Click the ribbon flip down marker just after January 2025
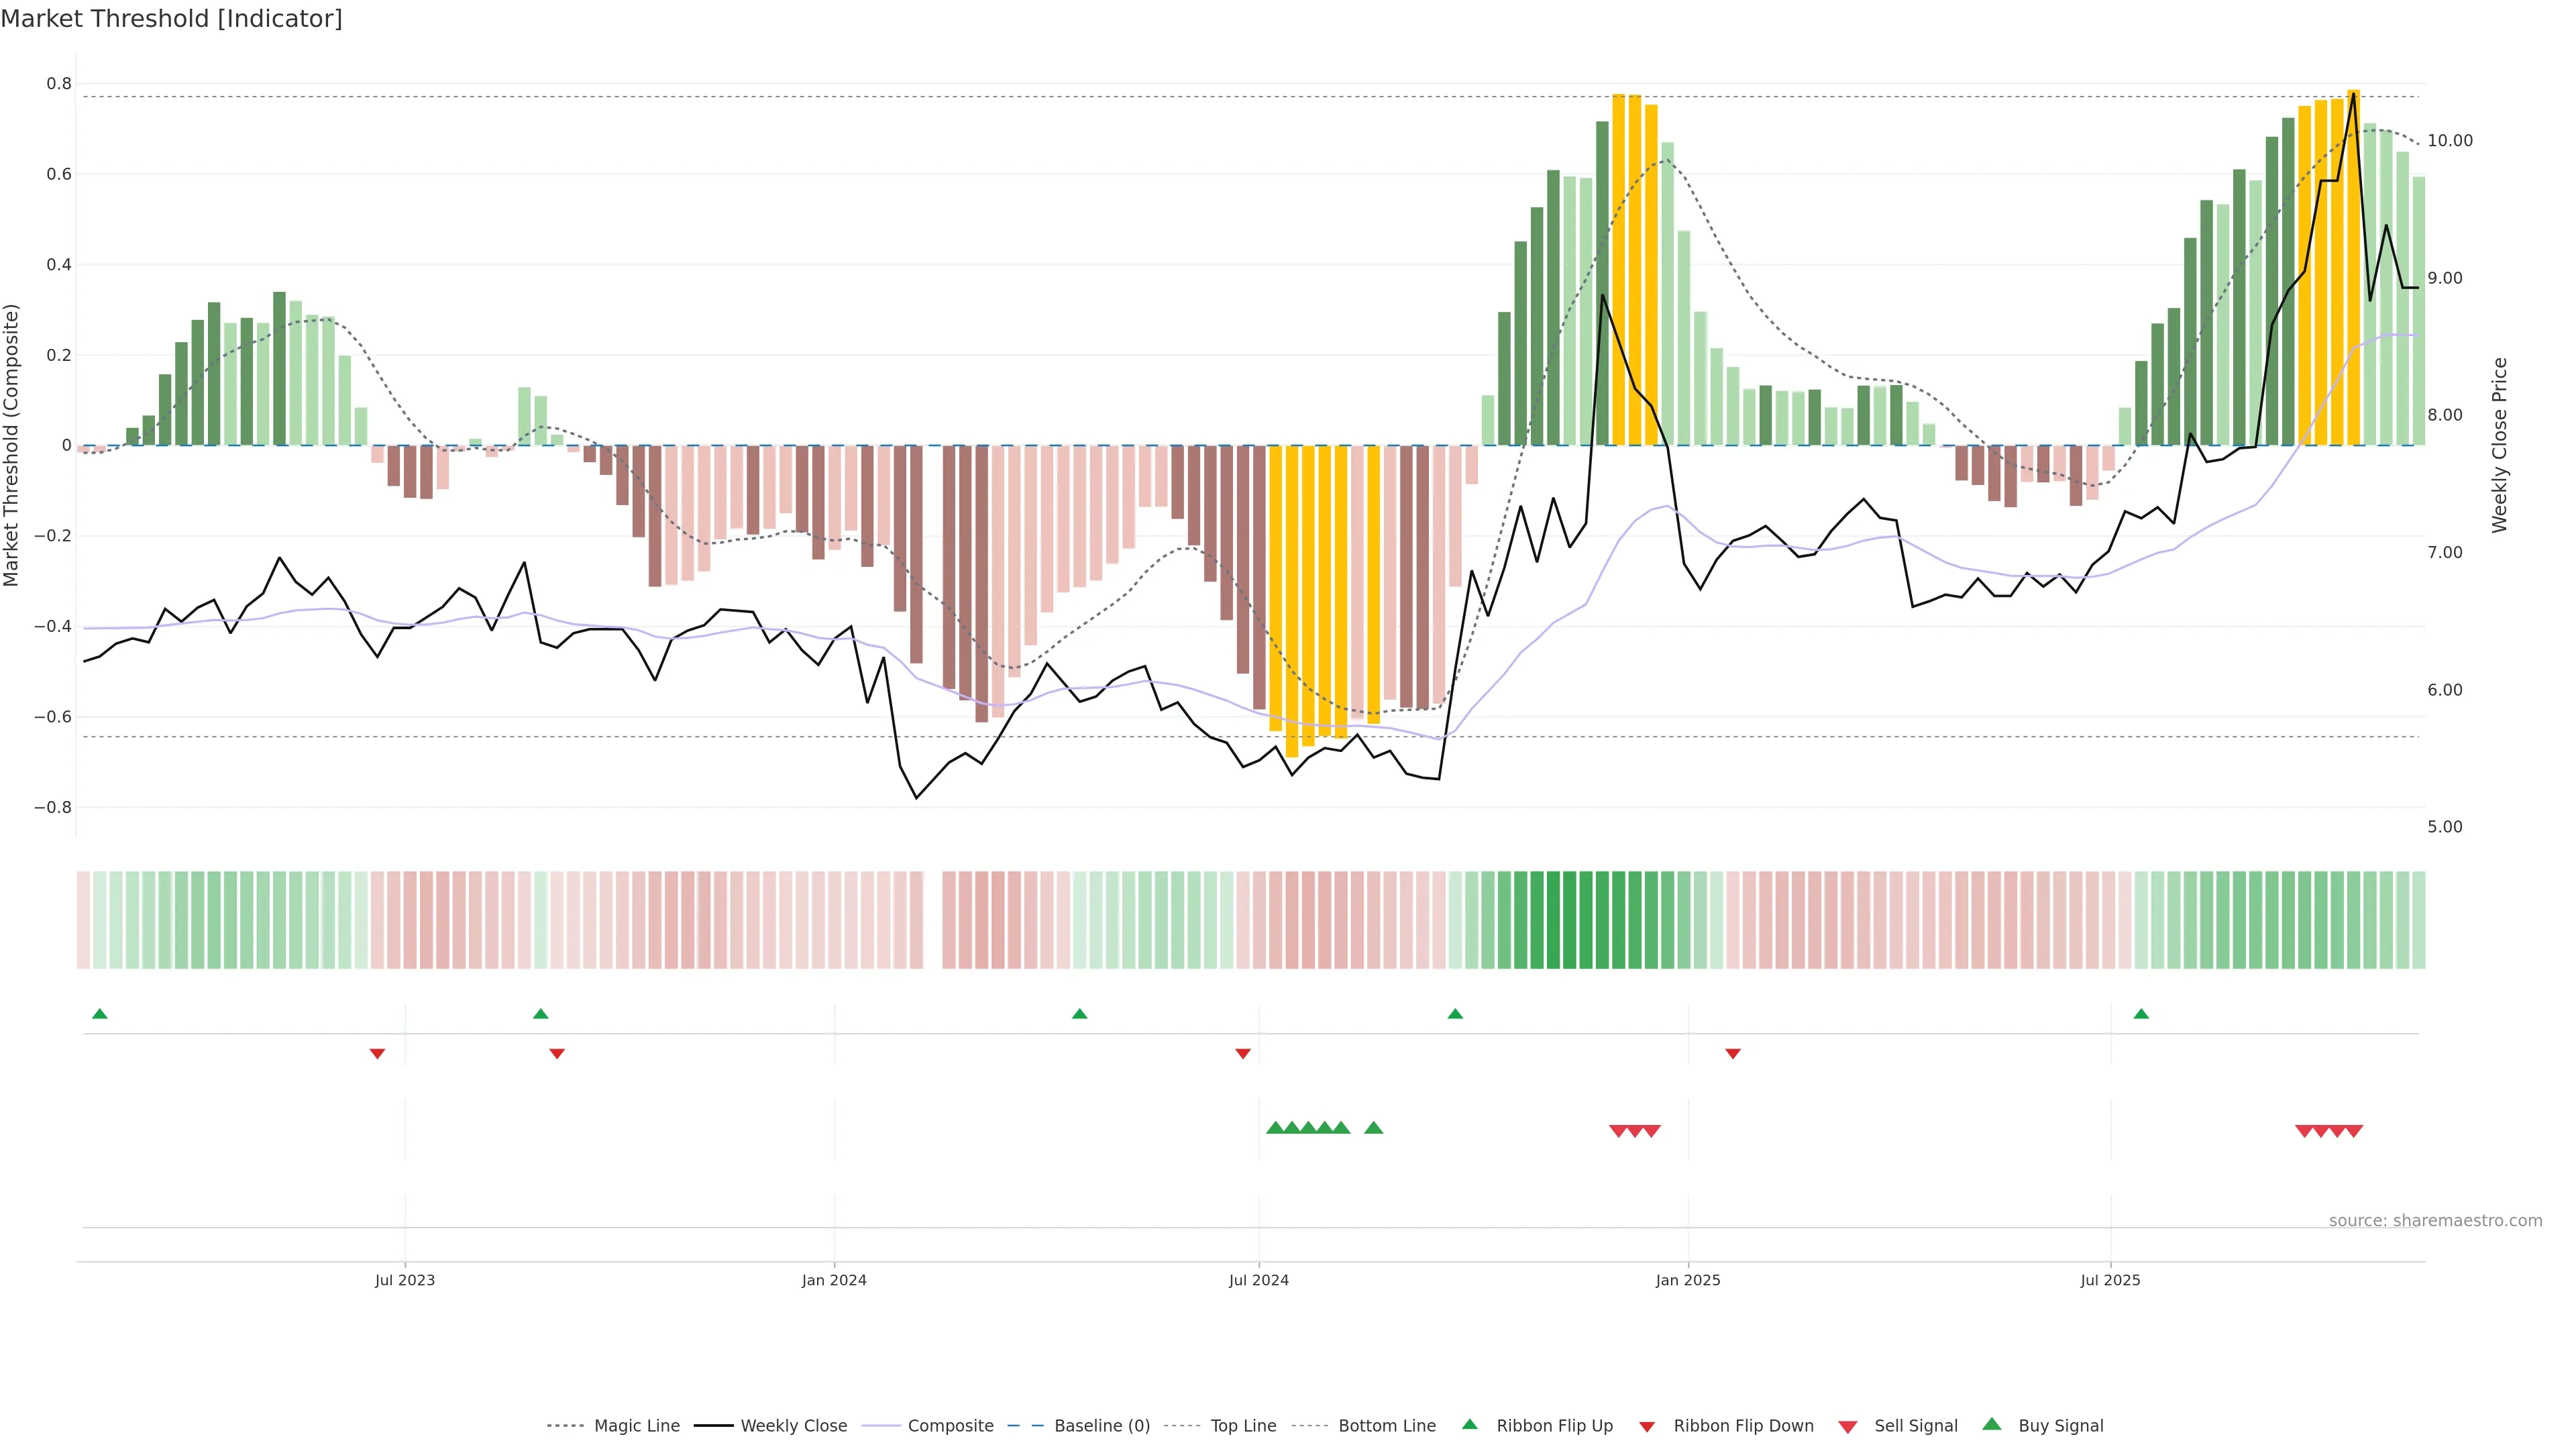This screenshot has width=2576, height=1449. [x=1733, y=1054]
